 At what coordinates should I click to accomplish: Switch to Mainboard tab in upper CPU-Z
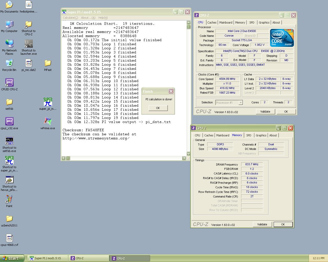click(226, 23)
